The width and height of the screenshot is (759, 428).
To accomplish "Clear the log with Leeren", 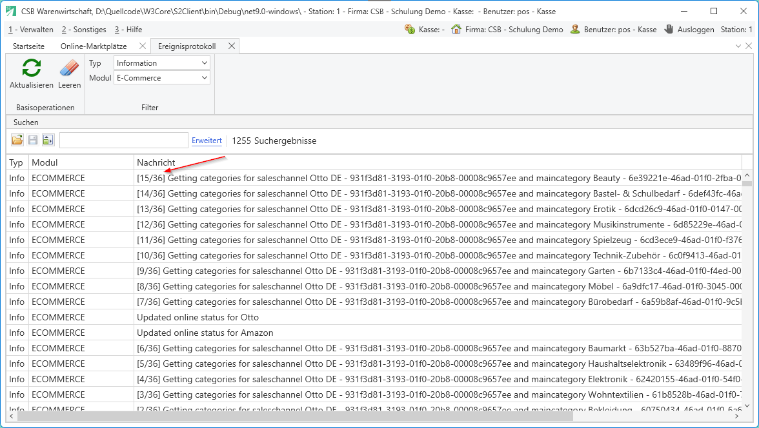I will (x=69, y=73).
